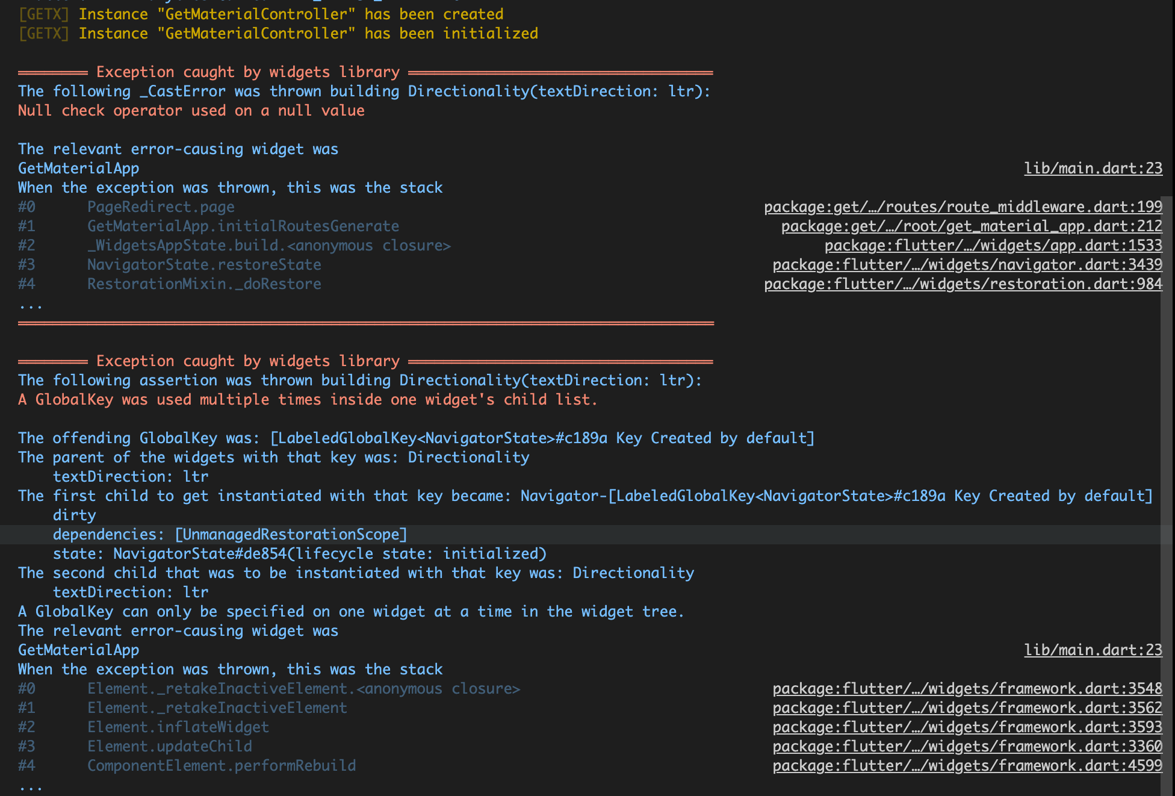The height and width of the screenshot is (796, 1175).
Task: Open framework.dart:3548 from second stack
Action: [966, 688]
